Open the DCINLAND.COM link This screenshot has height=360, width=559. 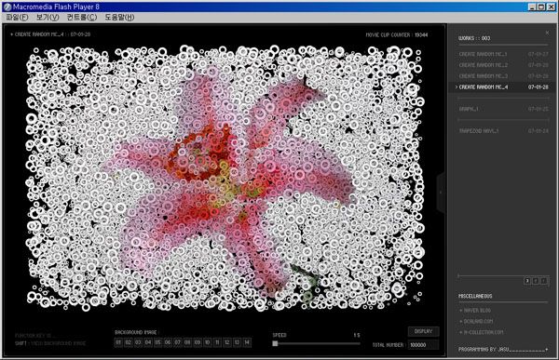pyautogui.click(x=476, y=321)
